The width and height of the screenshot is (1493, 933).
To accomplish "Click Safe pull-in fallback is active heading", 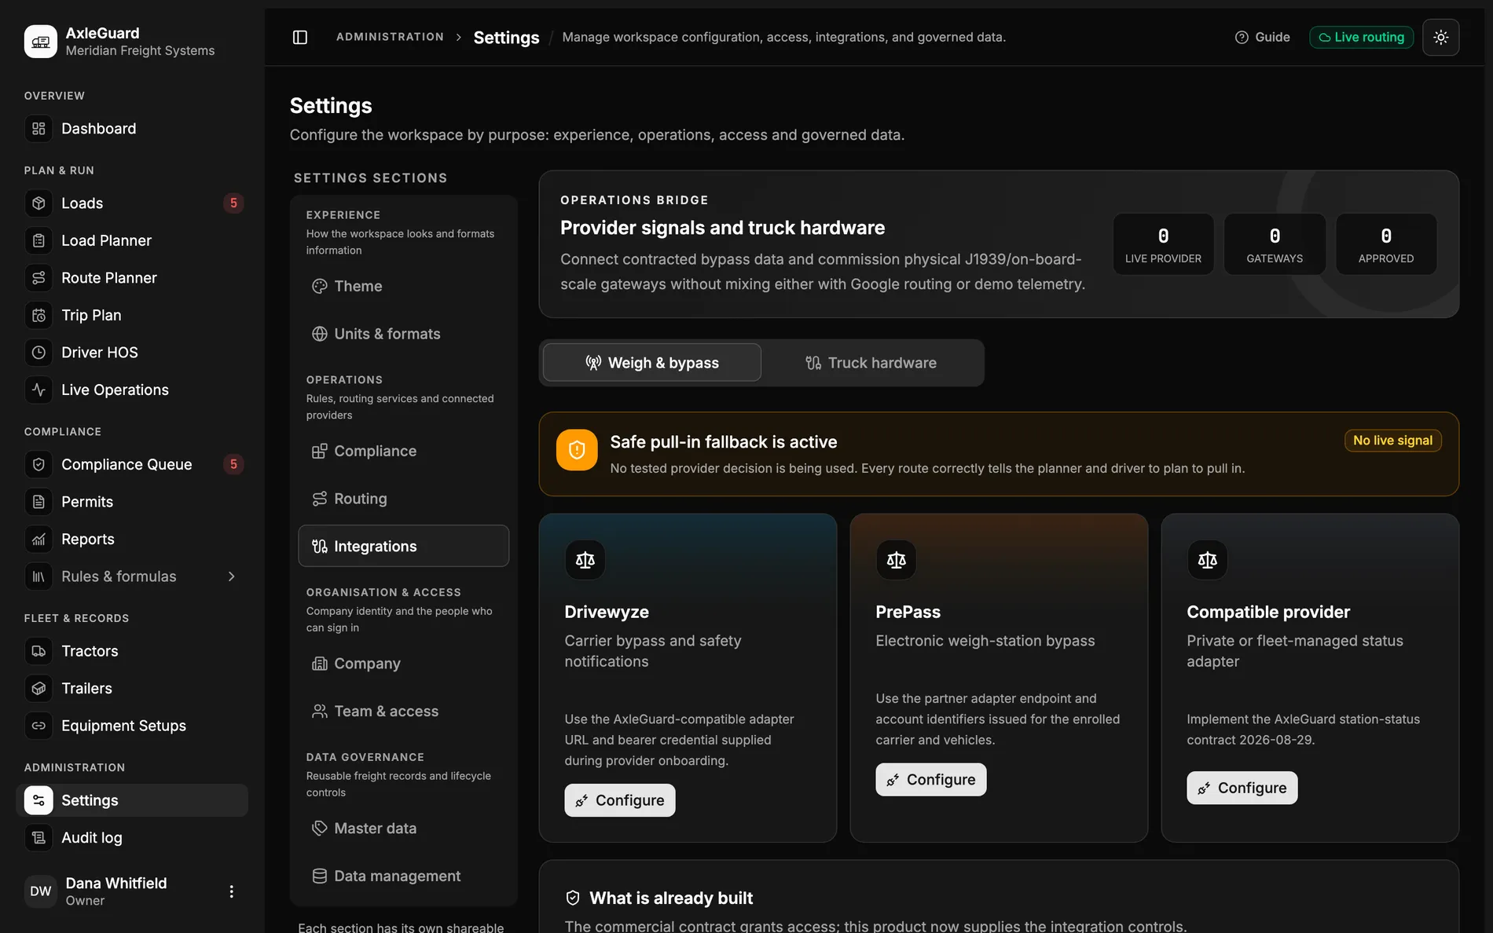I will coord(724,442).
